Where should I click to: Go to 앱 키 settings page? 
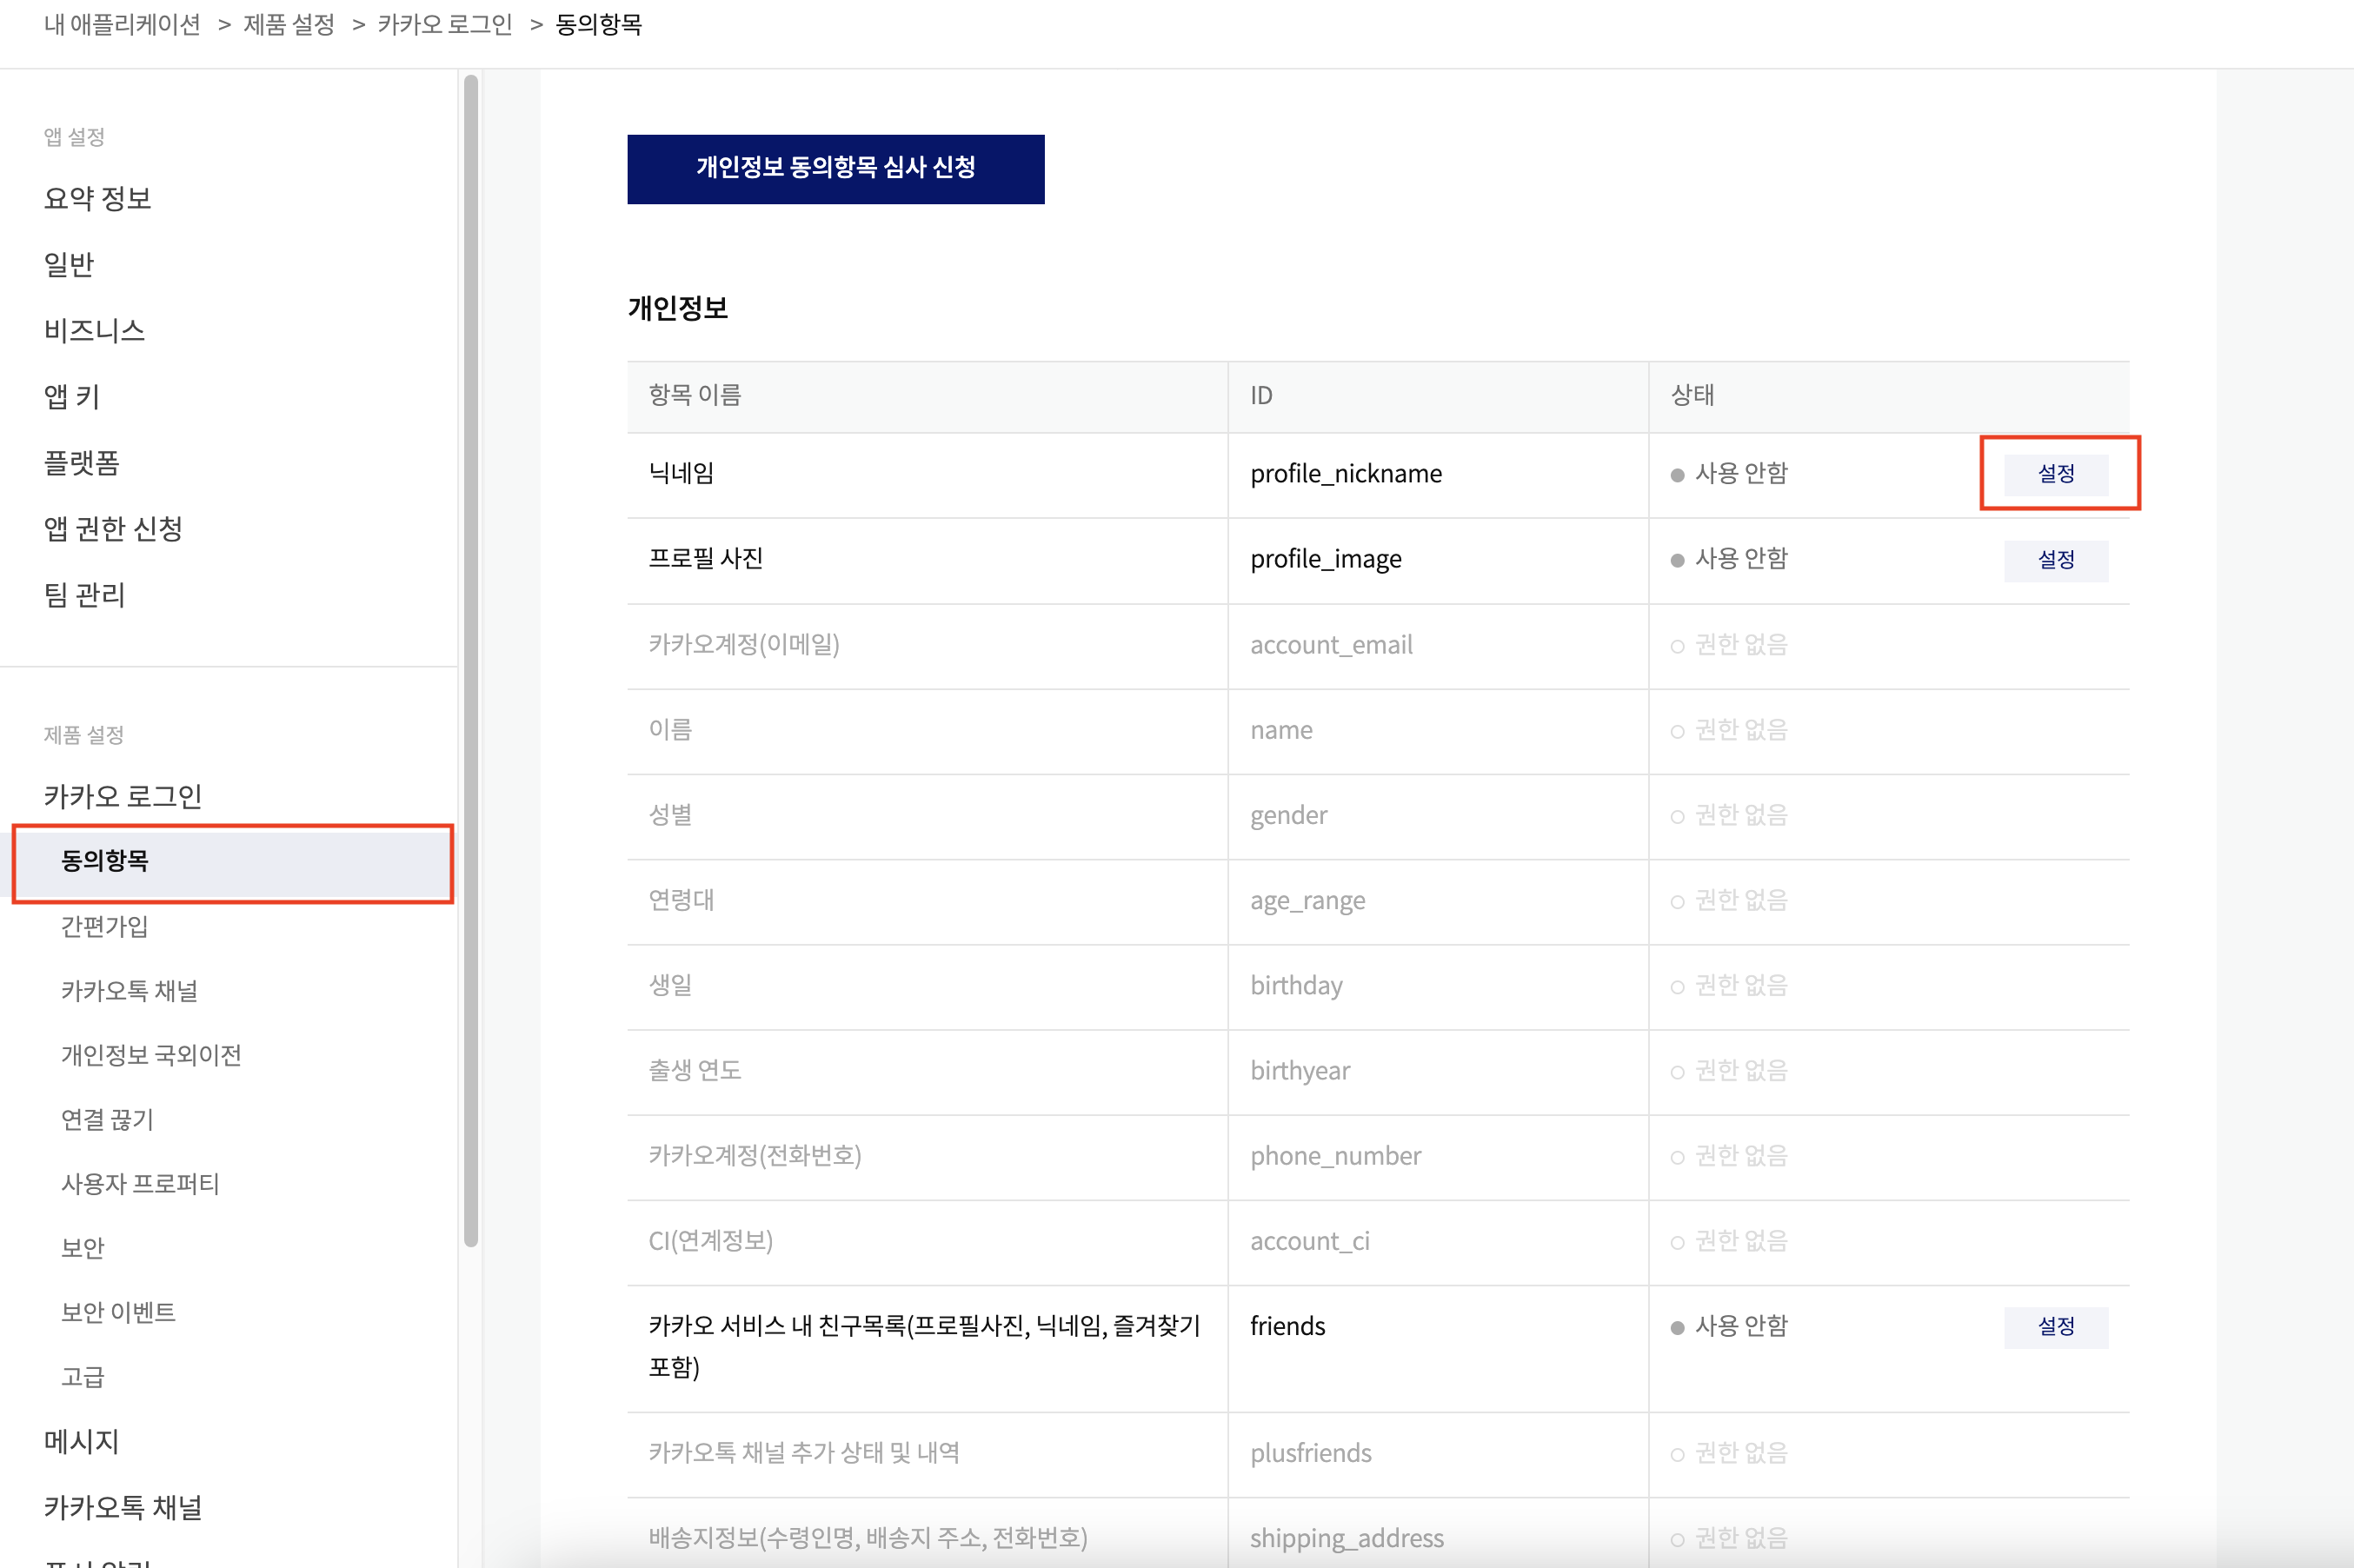71,396
